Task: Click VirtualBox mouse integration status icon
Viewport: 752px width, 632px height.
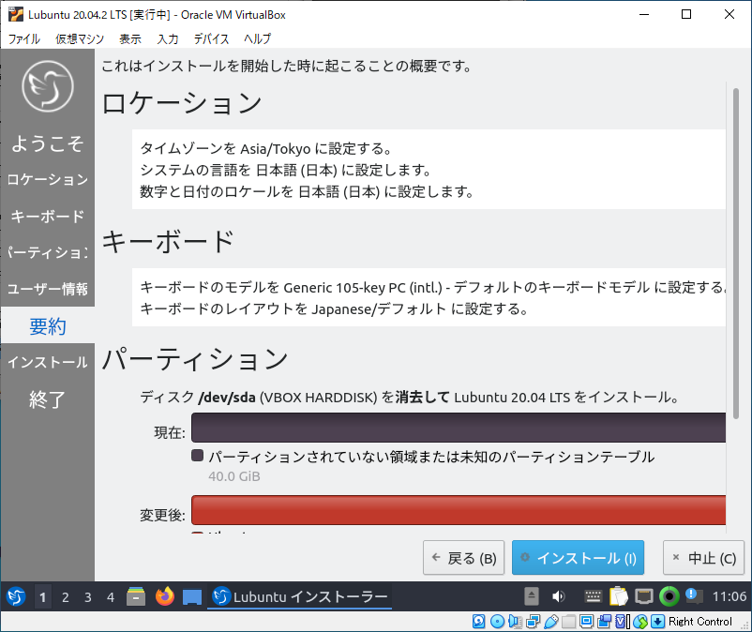Action: [640, 622]
